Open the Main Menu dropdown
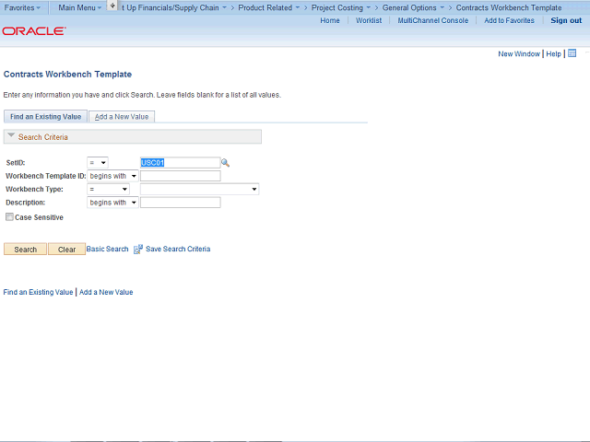590x442 pixels. 80,7
